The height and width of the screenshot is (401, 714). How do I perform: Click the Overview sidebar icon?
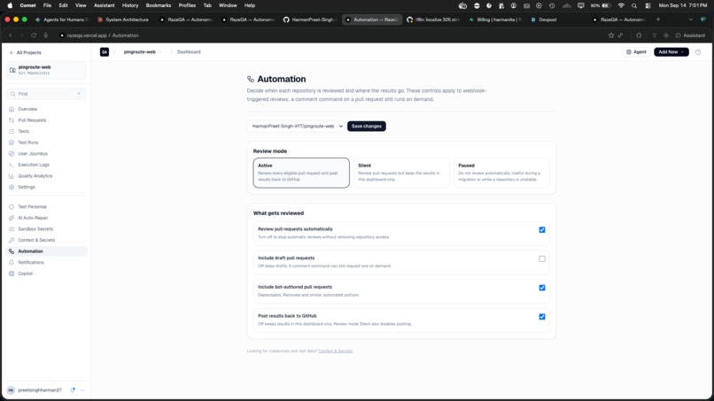12,109
